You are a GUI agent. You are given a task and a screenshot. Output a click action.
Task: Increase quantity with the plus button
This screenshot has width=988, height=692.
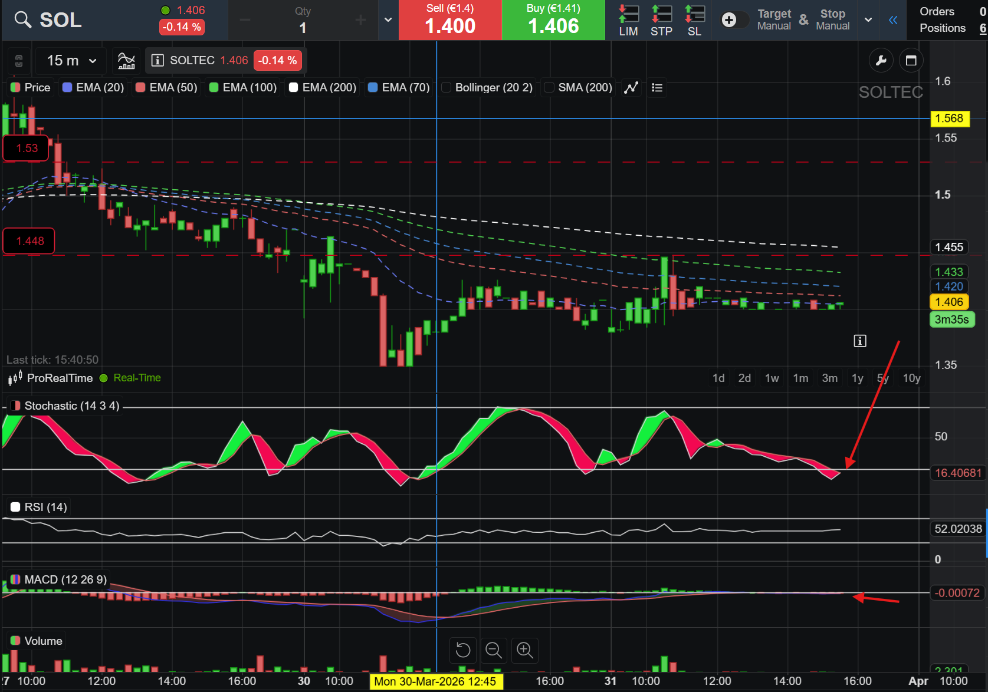pos(360,20)
